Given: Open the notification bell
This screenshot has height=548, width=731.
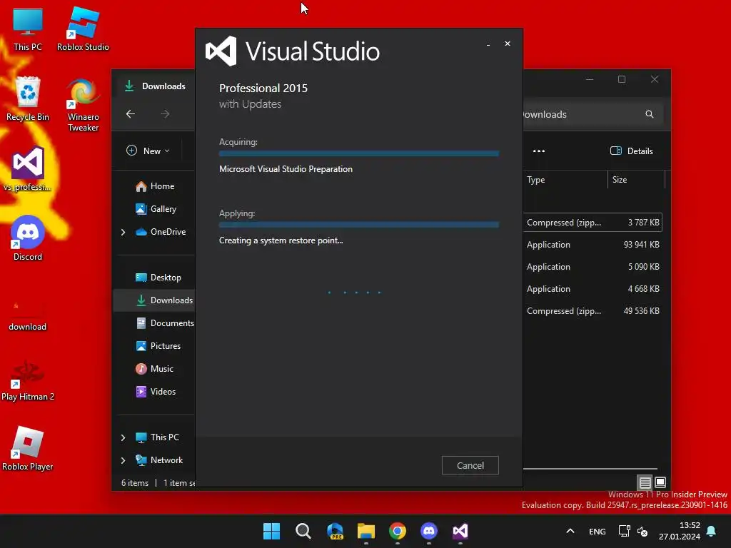Looking at the screenshot, I should pyautogui.click(x=711, y=531).
